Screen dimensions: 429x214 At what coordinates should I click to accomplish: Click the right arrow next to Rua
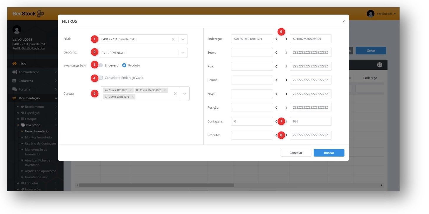tap(286, 67)
